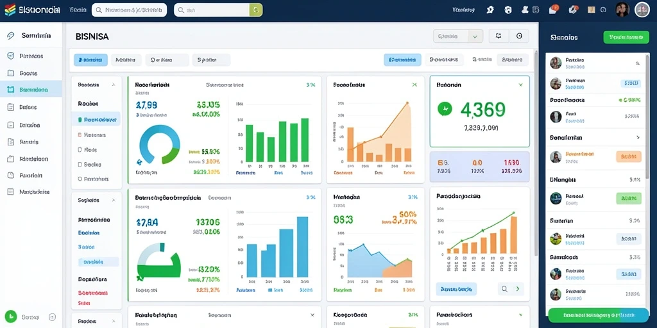
Task: Open the shield icon in the top navigation bar
Action: pos(508,10)
